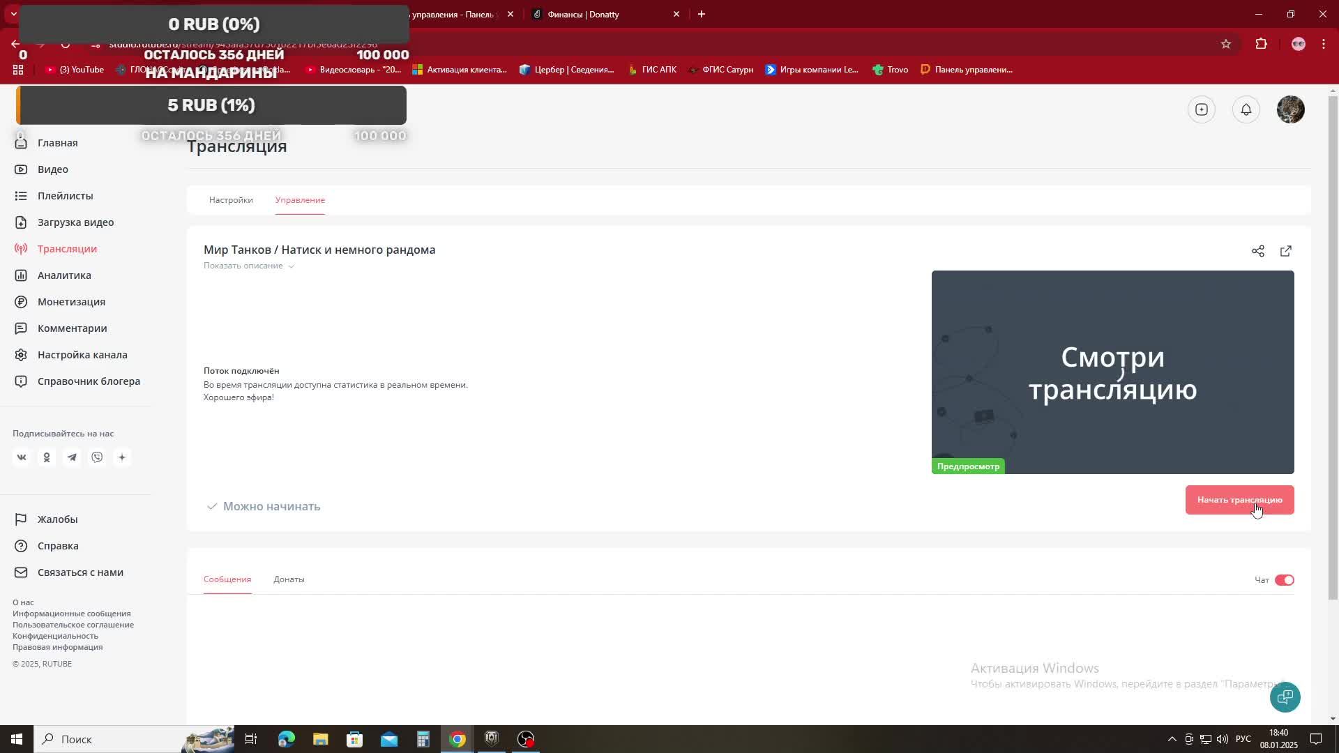Open File Explorer from taskbar

click(320, 739)
